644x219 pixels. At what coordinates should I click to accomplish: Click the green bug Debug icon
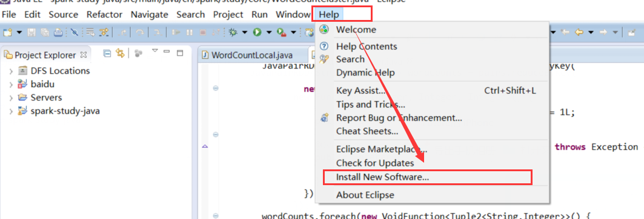click(233, 33)
